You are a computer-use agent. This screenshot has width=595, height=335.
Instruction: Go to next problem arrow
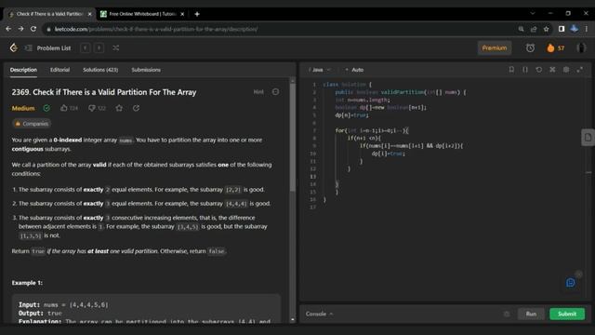99,47
